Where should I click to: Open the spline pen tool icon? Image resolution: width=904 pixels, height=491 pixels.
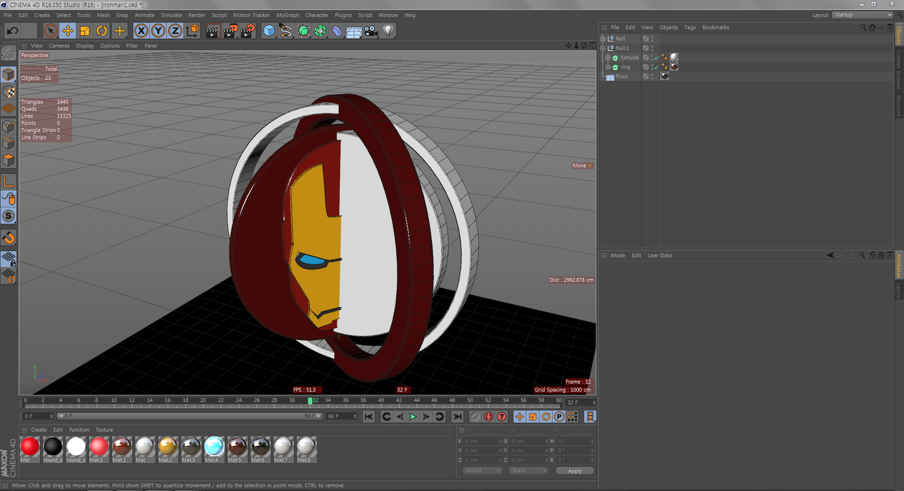pos(286,31)
